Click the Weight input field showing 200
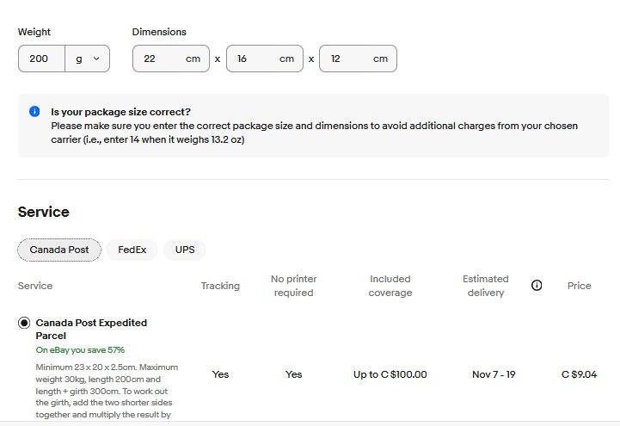Screen dimensions: 620x426 [40, 59]
